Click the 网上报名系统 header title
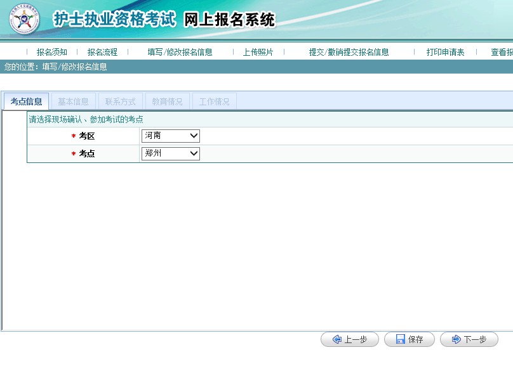 pyautogui.click(x=229, y=20)
